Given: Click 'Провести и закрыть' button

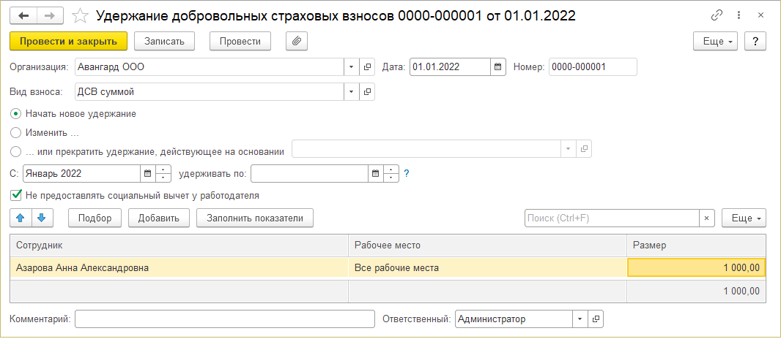Looking at the screenshot, I should pos(69,42).
